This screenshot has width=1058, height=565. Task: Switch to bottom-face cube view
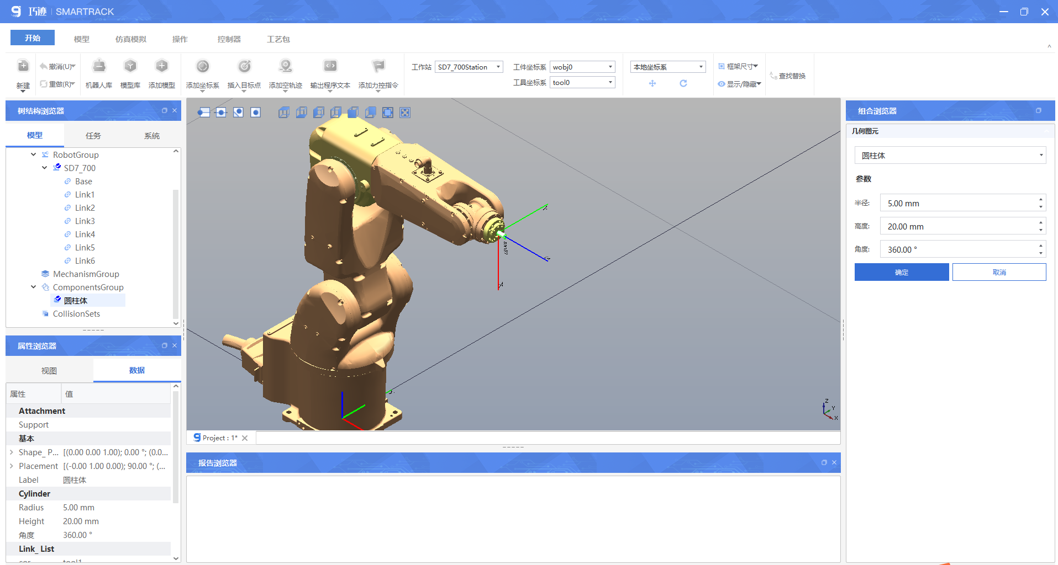tap(301, 113)
